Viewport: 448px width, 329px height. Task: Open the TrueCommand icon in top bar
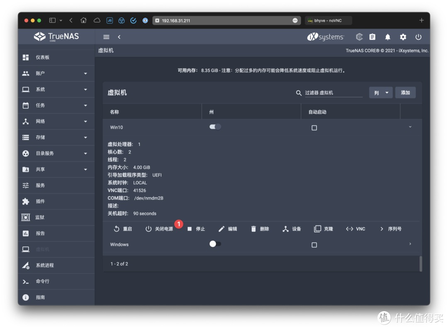359,37
